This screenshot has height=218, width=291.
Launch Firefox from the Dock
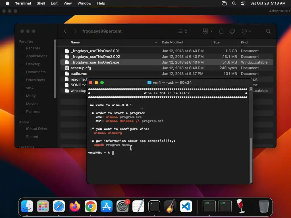tap(75, 206)
